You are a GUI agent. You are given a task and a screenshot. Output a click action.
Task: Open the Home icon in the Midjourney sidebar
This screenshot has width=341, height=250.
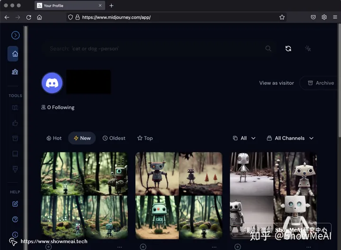15,54
